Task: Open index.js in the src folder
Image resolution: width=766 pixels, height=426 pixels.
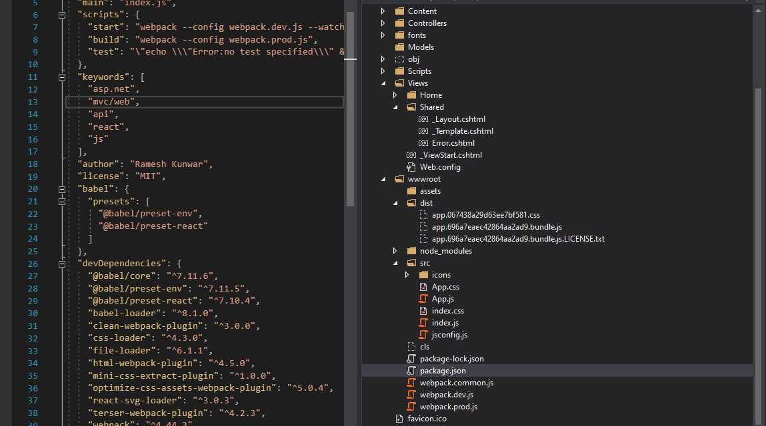Action: click(445, 323)
